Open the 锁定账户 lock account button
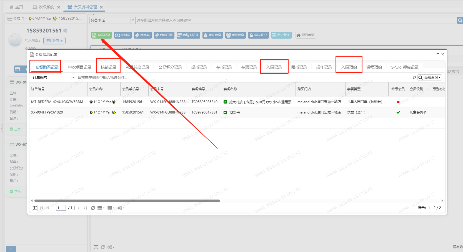The width and height of the screenshot is (463, 252). (258, 35)
